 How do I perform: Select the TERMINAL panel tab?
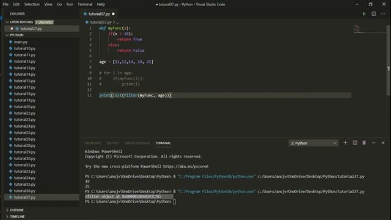coord(163,143)
